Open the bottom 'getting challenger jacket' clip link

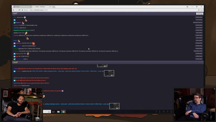76,104
